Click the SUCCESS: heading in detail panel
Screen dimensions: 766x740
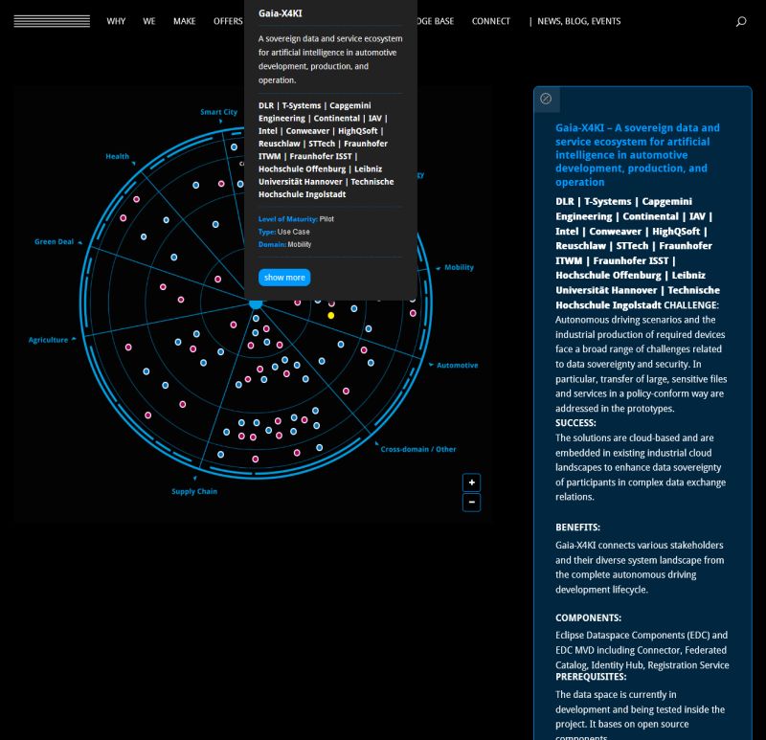[575, 423]
